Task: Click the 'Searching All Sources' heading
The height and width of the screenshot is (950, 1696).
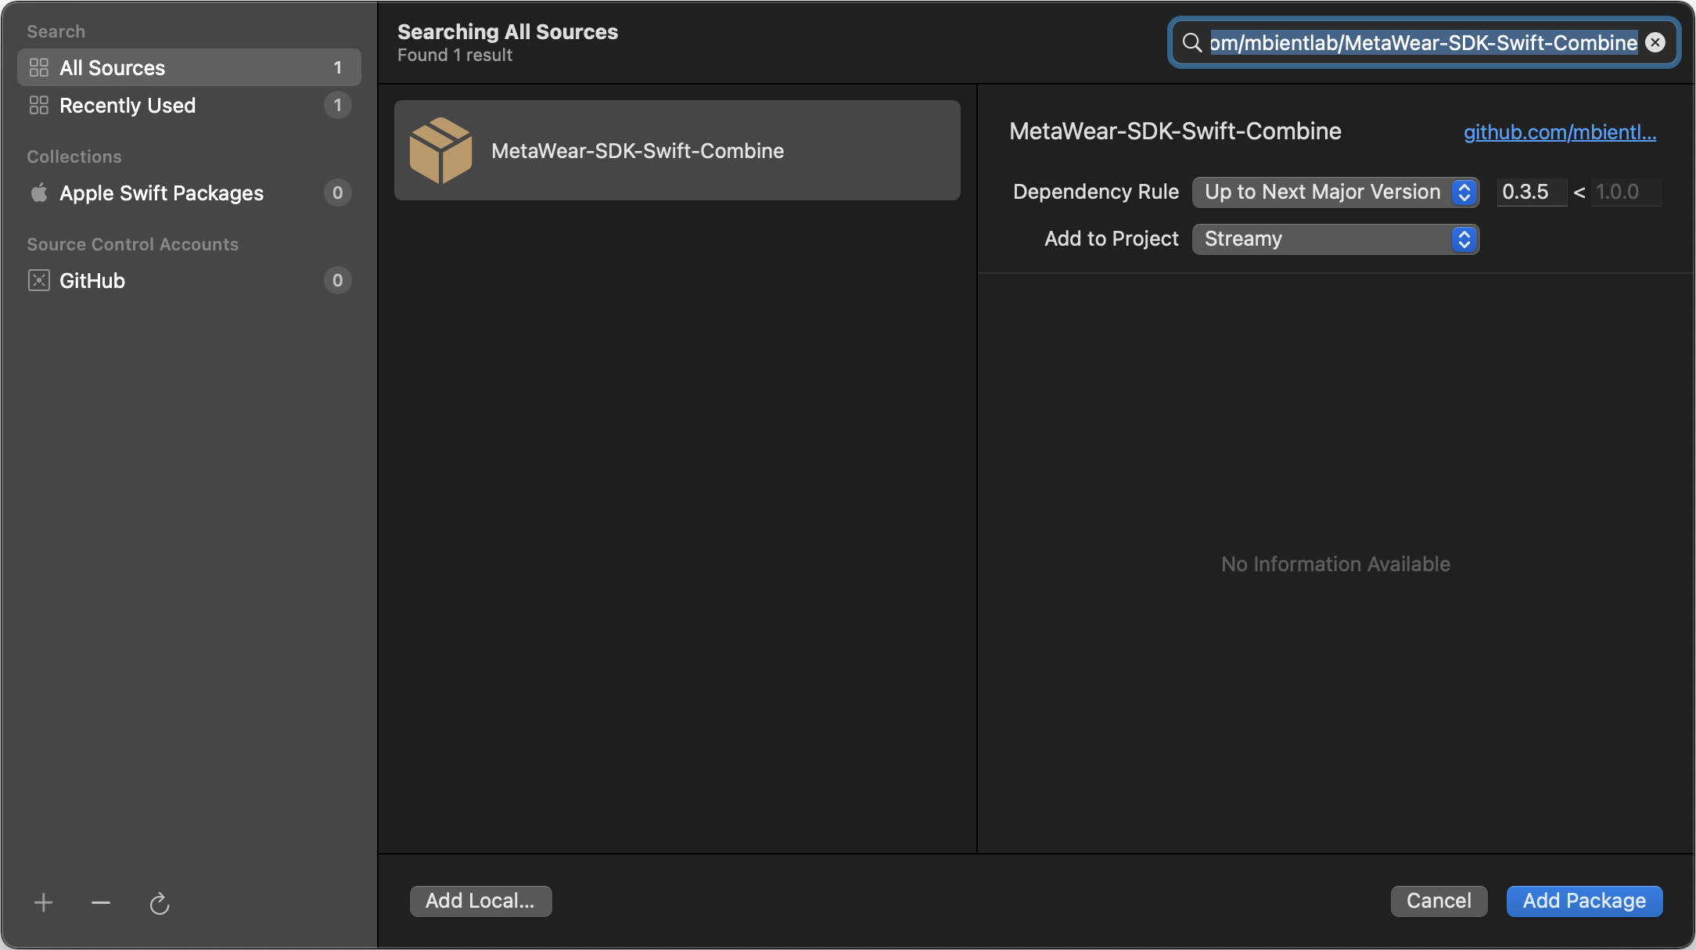Action: [x=508, y=31]
